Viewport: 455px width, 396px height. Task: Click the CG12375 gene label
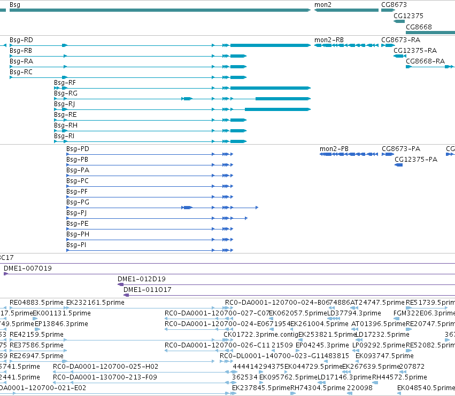tap(408, 15)
